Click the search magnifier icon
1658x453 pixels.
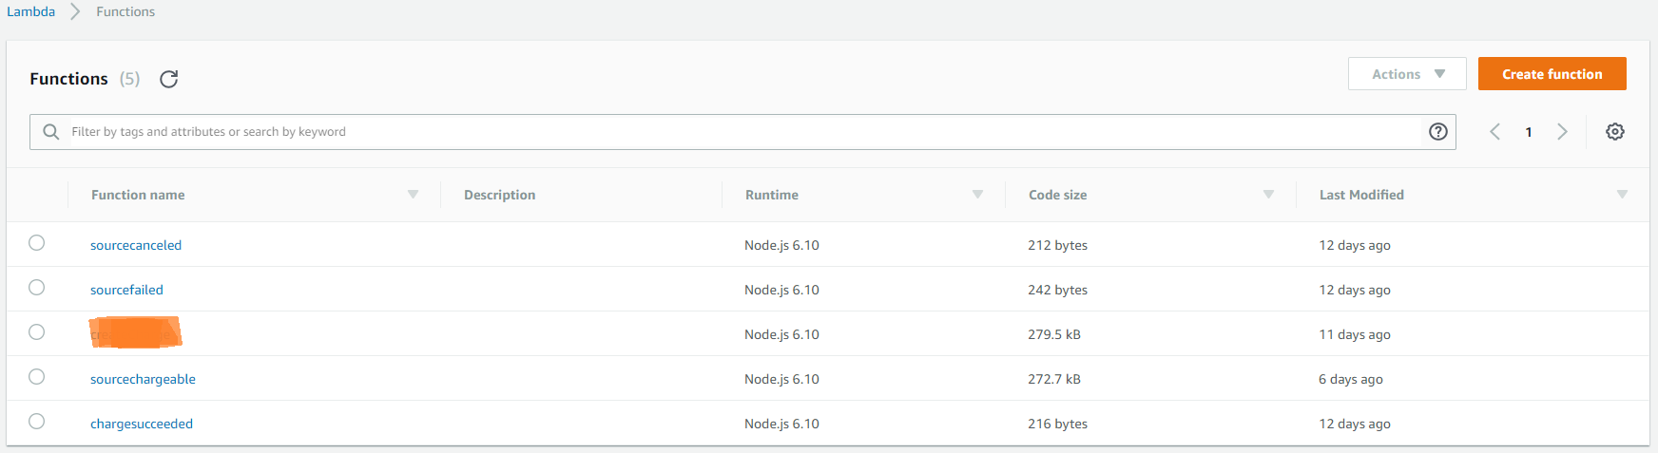51,132
